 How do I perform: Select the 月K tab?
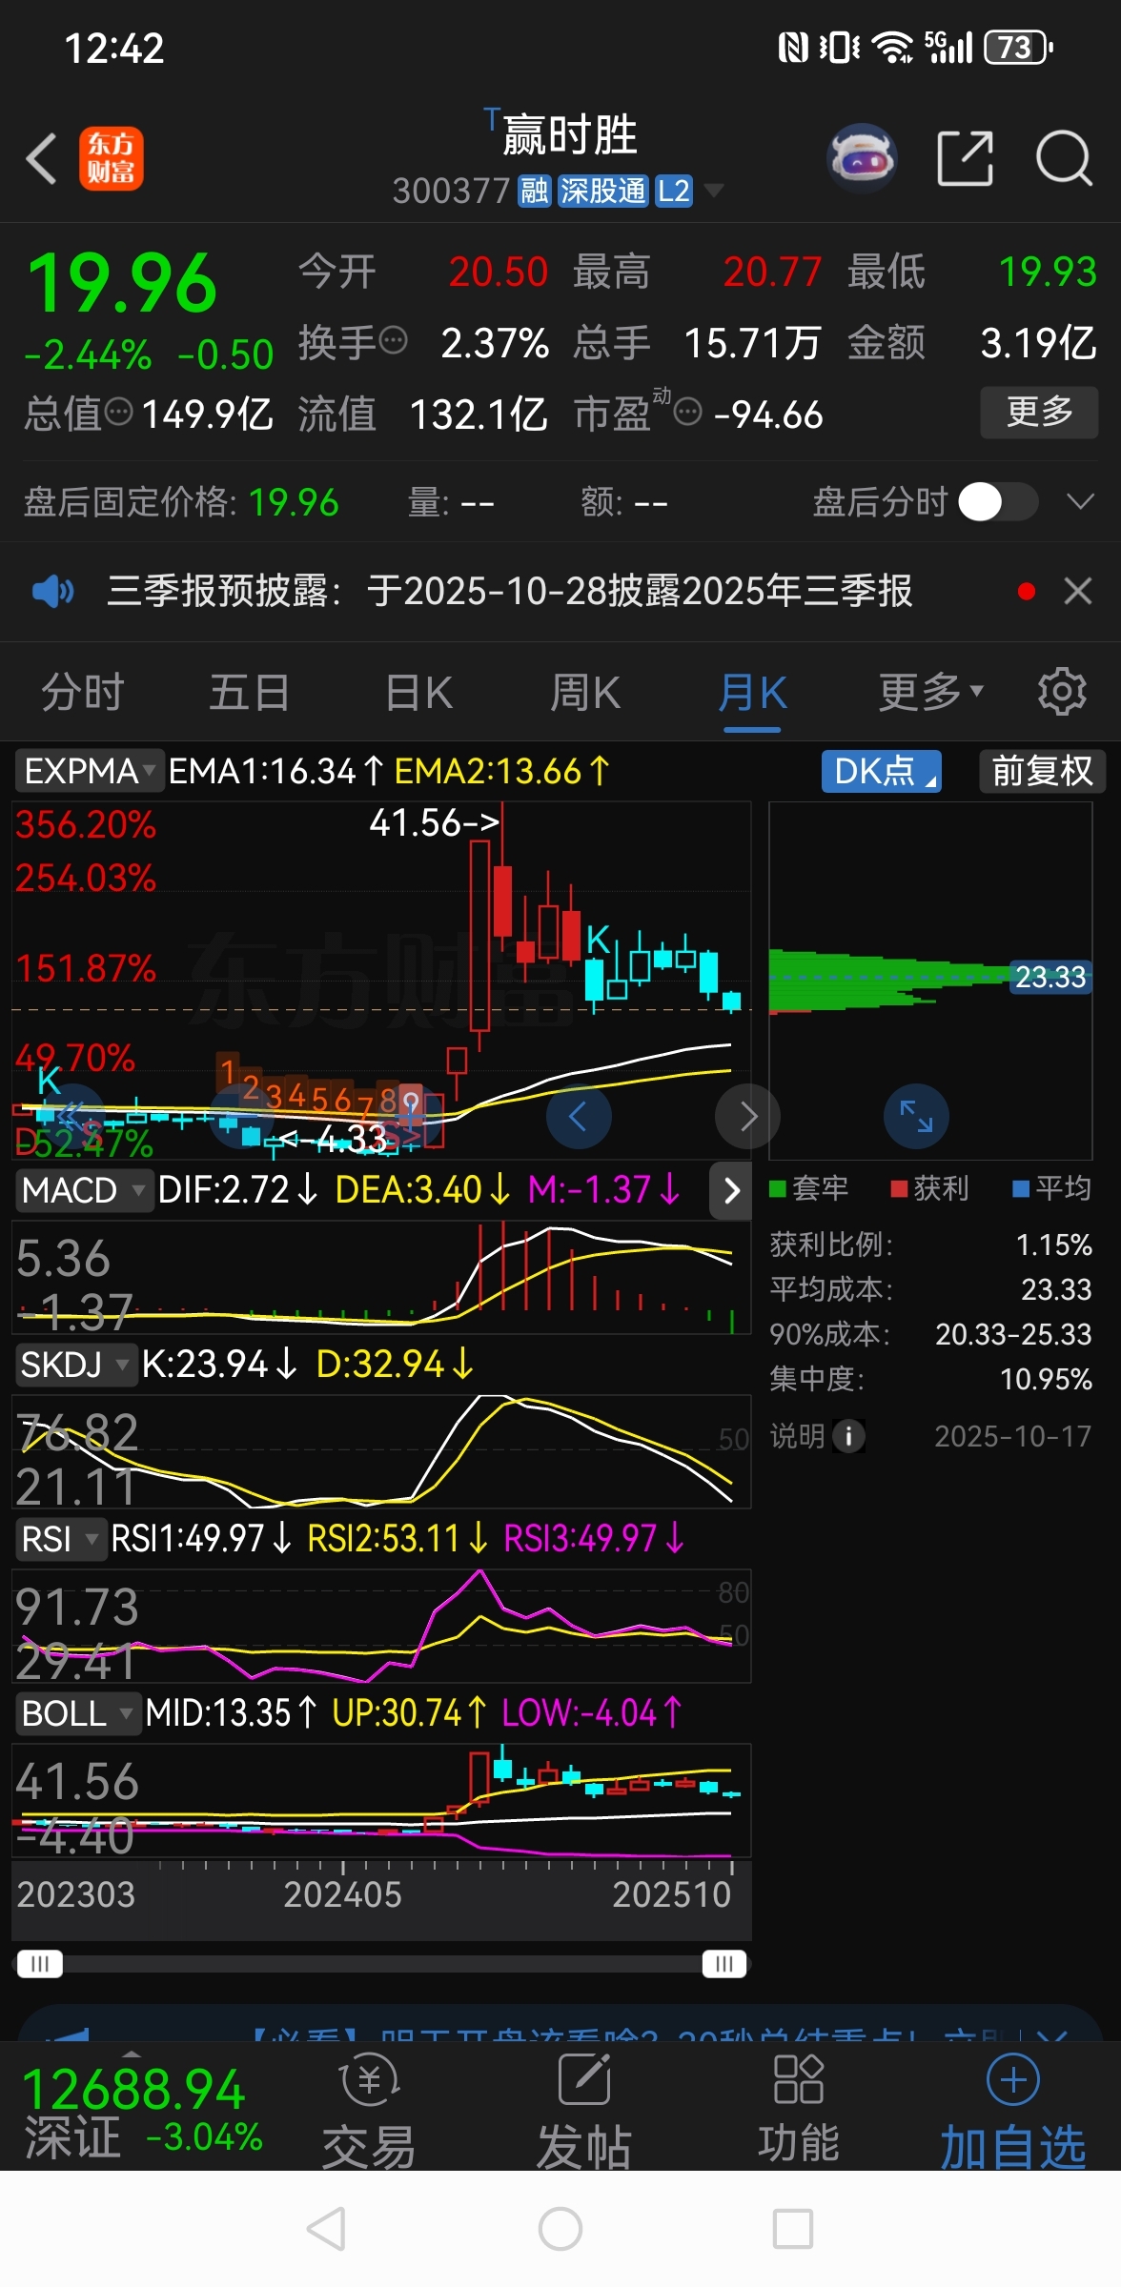pos(752,692)
